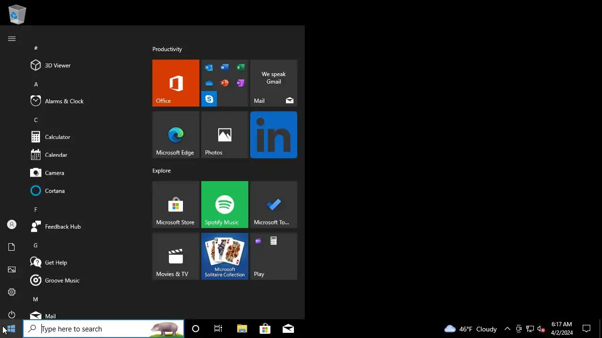Click the 'F' letter header
Viewport: 602px width, 338px height.
coord(36,209)
